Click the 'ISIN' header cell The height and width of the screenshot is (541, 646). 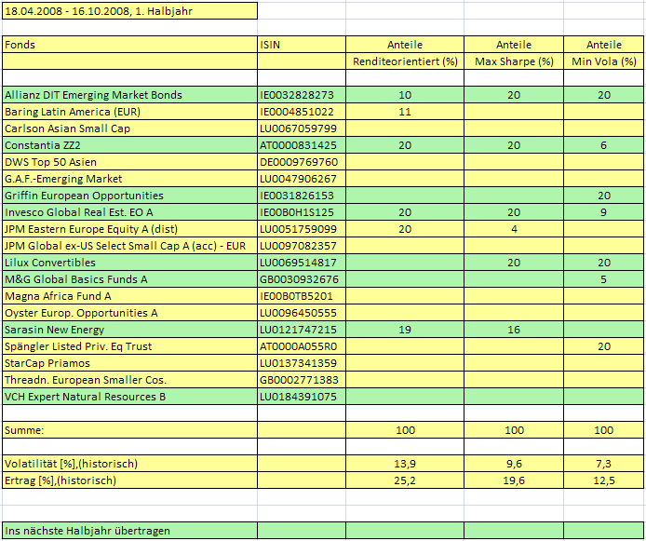tap(302, 45)
